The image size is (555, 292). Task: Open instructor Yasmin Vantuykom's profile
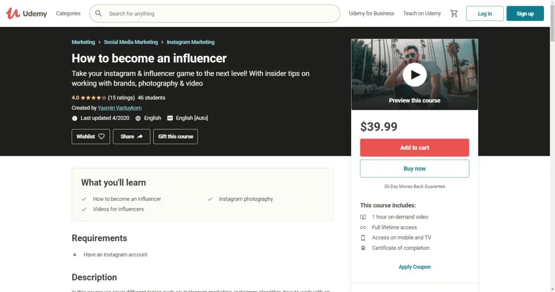pos(120,108)
